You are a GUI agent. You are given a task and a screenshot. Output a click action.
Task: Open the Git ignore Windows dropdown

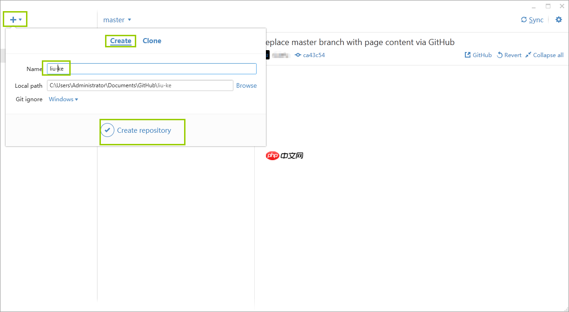pos(63,99)
